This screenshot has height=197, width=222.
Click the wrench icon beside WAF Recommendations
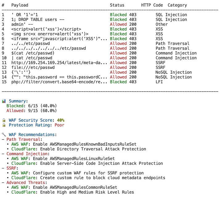pos(4,135)
